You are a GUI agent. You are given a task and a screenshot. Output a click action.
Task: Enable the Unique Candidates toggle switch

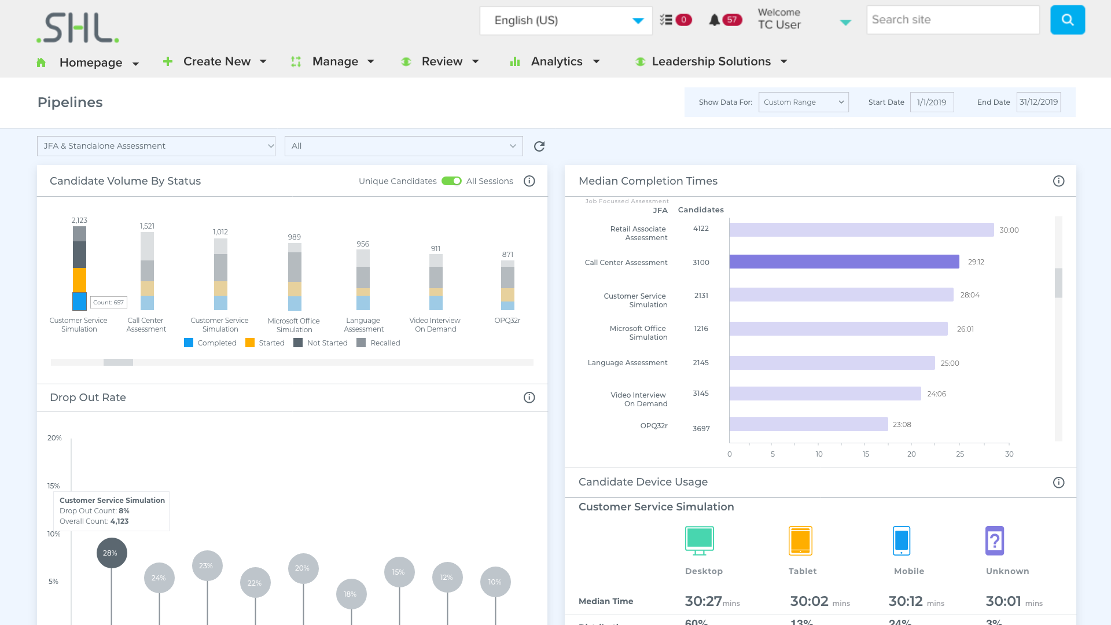[x=451, y=181]
